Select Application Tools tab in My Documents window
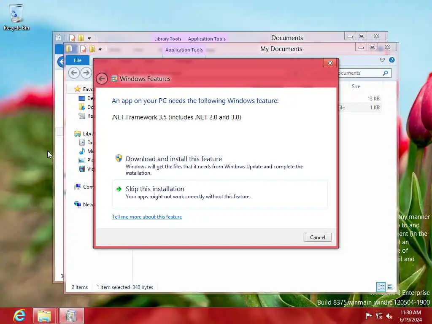This screenshot has width=432, height=324. pyautogui.click(x=184, y=50)
